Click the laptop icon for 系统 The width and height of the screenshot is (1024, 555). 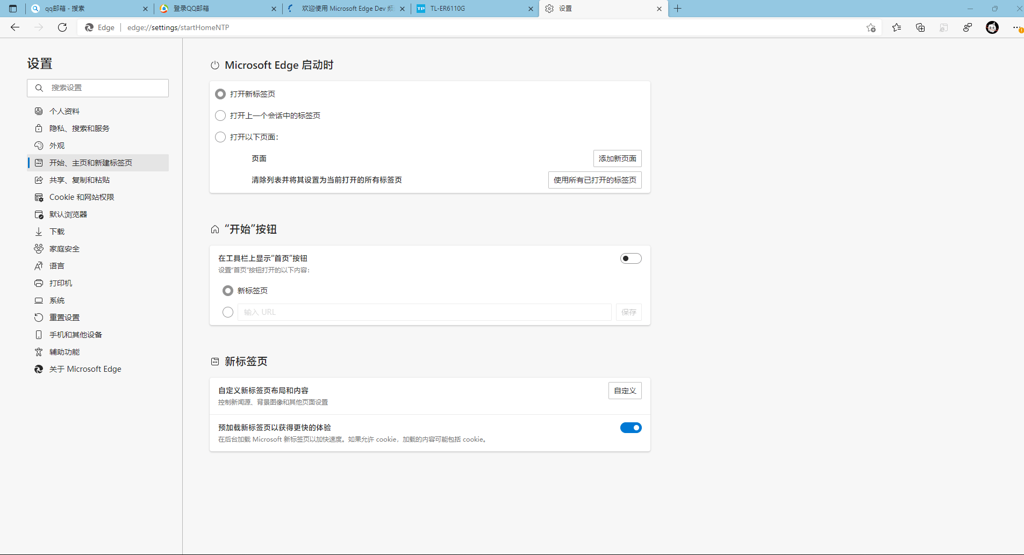pos(39,300)
